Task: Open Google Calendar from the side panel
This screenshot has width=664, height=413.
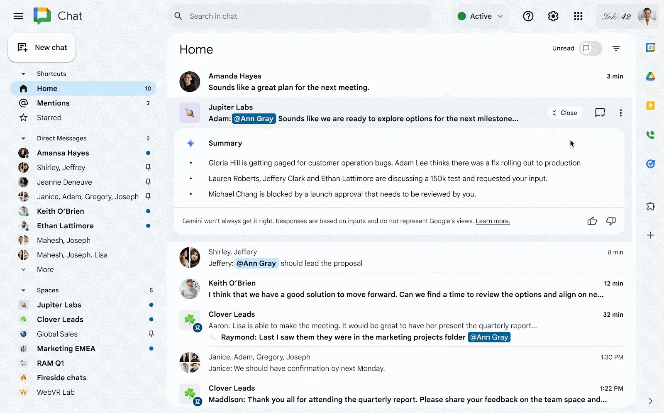Action: [x=651, y=48]
